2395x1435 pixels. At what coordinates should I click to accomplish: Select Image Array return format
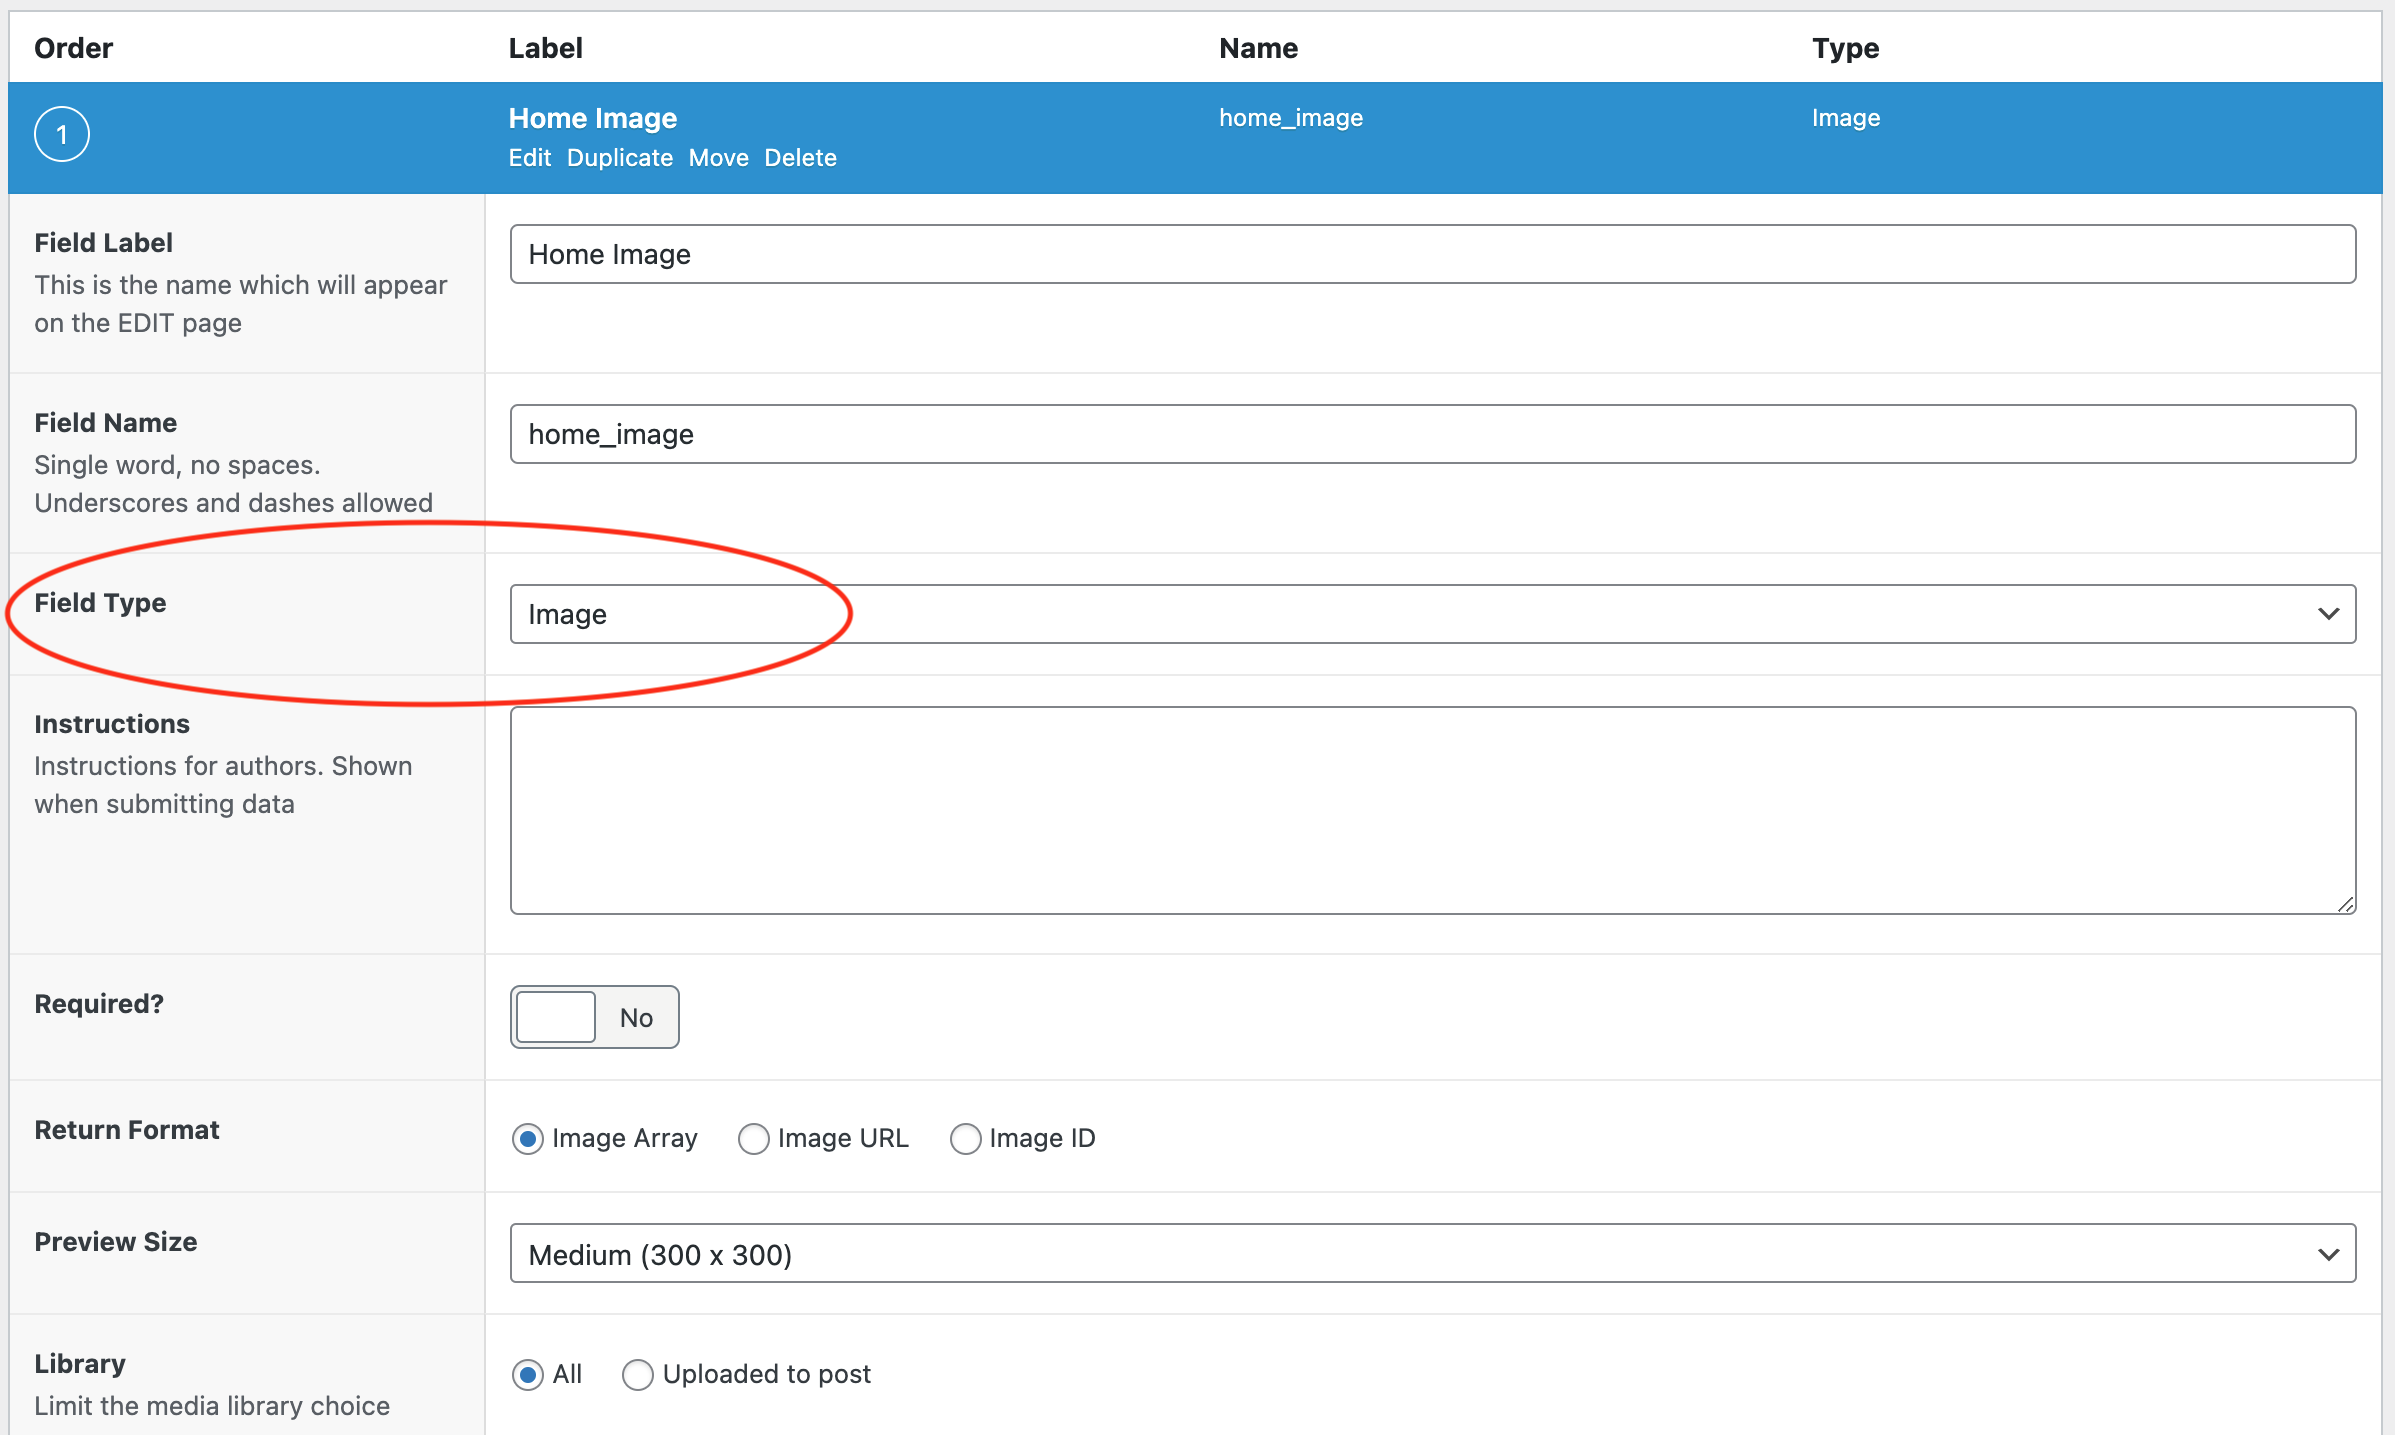528,1138
